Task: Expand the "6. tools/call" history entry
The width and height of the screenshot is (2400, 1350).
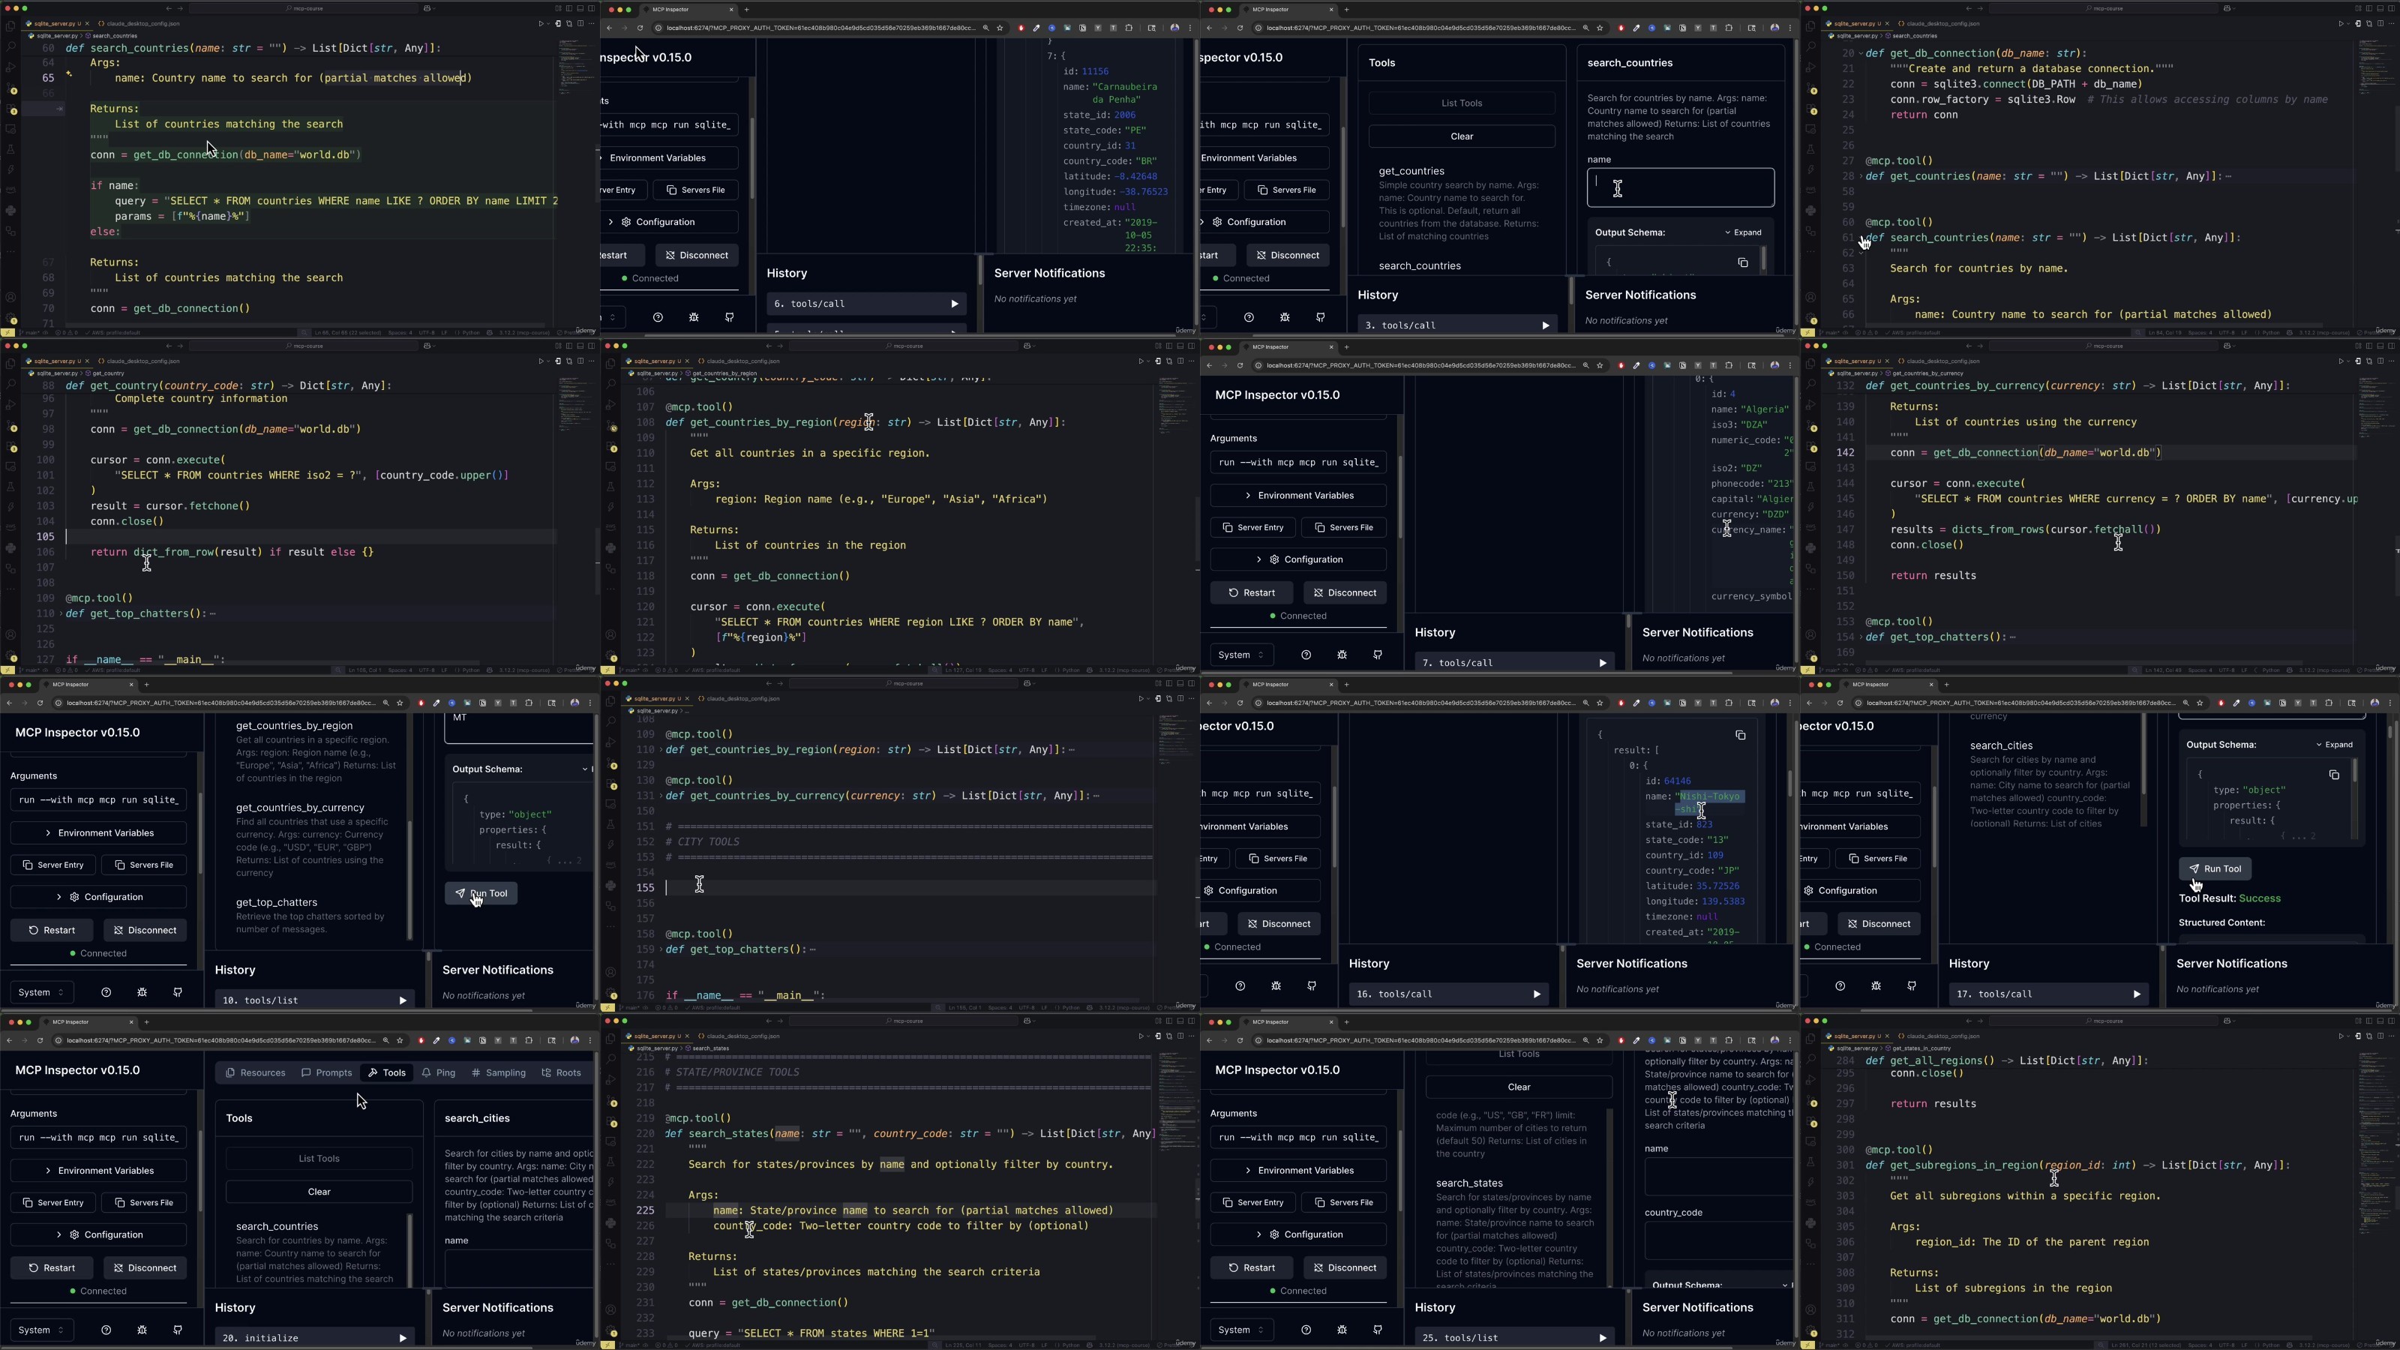Action: (865, 304)
